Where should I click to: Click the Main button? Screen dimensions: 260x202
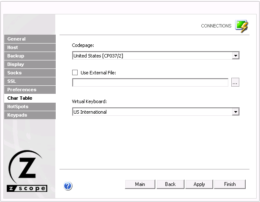pyautogui.click(x=140, y=184)
